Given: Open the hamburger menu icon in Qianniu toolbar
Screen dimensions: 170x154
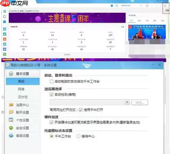Looking at the screenshot, I should coord(165,6).
